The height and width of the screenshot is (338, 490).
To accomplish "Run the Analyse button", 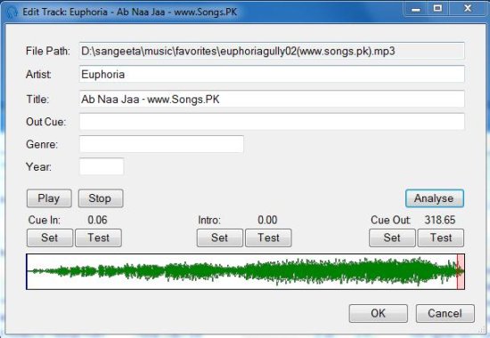I will point(435,198).
